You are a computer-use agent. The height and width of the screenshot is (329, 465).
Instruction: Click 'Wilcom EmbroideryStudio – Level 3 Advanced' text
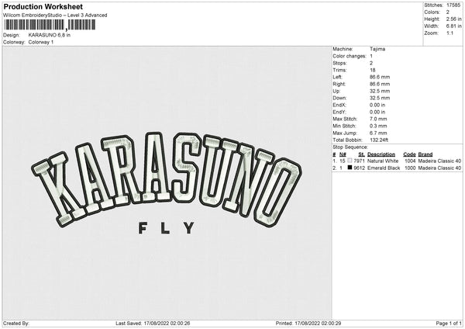(x=55, y=16)
